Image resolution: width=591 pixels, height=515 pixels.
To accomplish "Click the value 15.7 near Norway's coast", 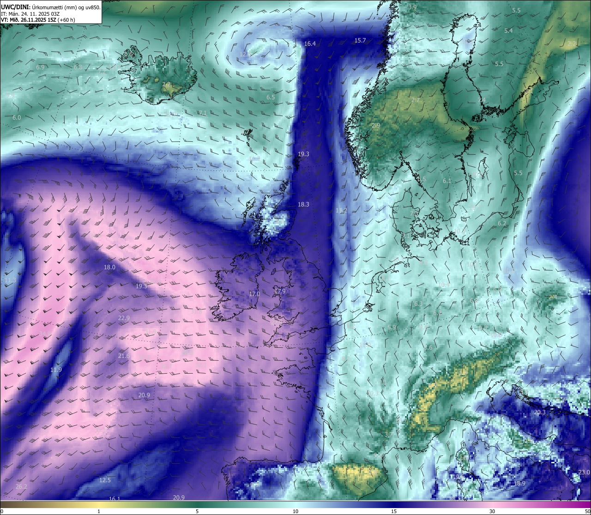I will 360,41.
